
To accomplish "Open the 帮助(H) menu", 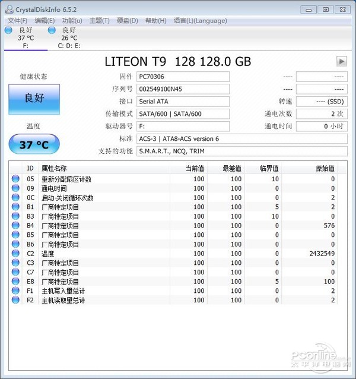I will point(155,21).
